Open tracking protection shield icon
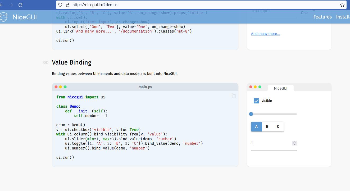 60,5
